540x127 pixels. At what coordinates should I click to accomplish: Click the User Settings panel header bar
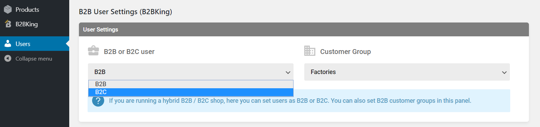click(x=304, y=29)
